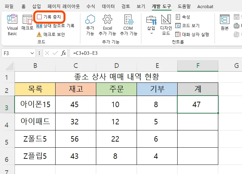The width and height of the screenshot is (242, 174).
Task: Open COM 추가 기능 dialog
Action: coord(129,25)
